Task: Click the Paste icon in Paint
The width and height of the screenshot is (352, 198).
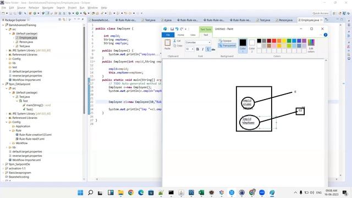Action: coord(167,43)
